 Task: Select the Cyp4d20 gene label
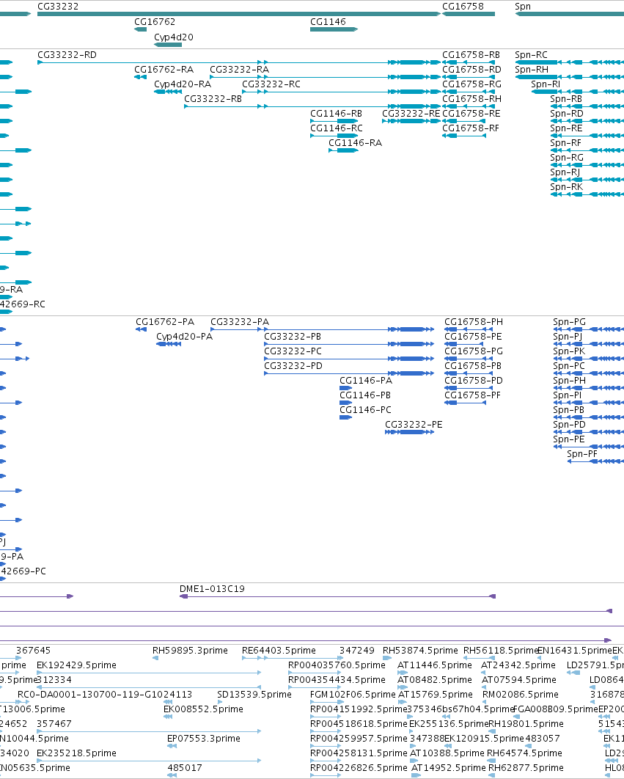[x=173, y=37]
